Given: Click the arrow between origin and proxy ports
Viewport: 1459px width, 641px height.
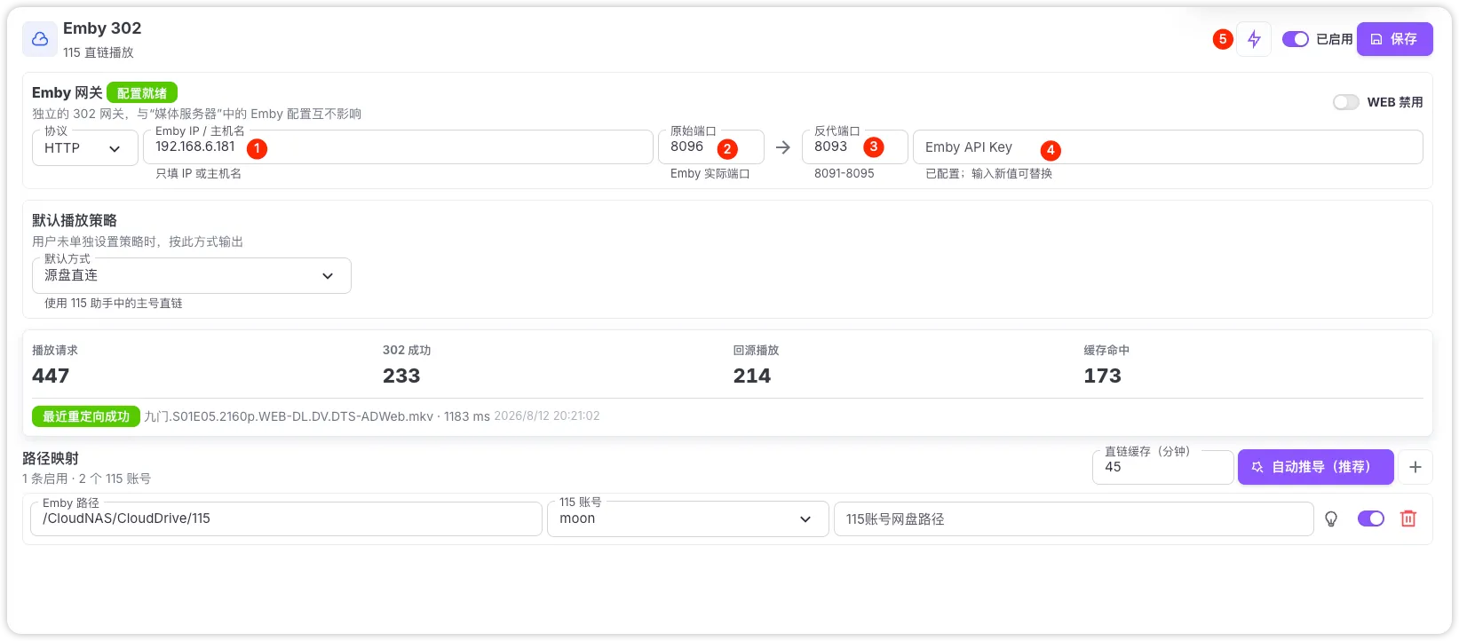Looking at the screenshot, I should 783,147.
